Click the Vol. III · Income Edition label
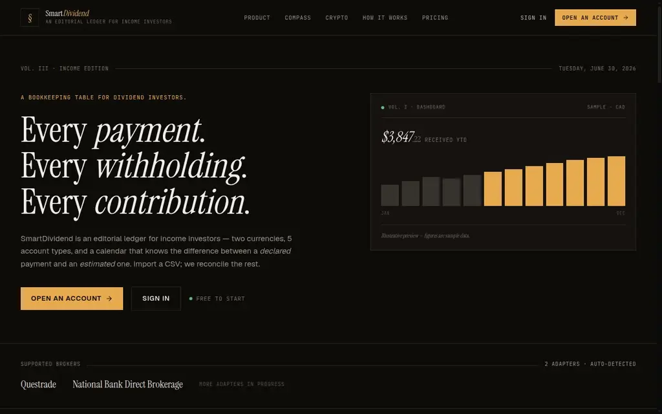 [65, 69]
